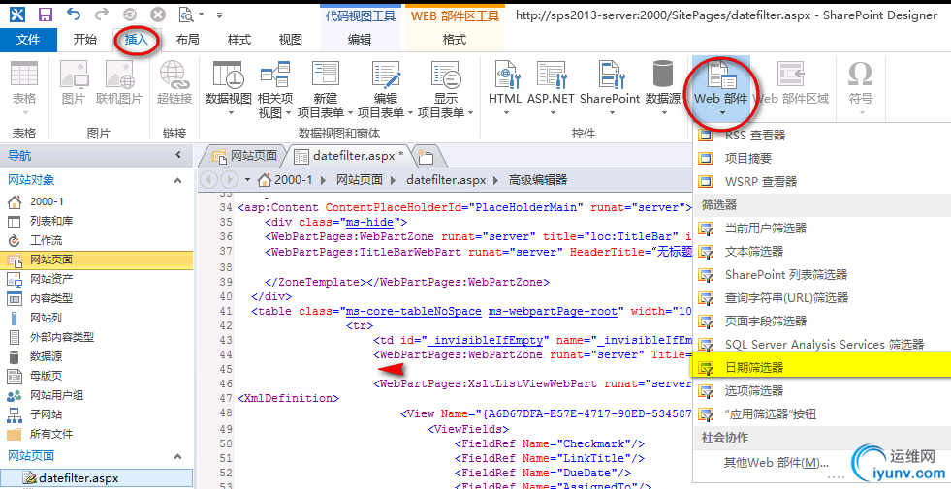Viewport: 951px width, 489px height.
Task: Click the breadcrumb back navigation button
Action: pos(208,180)
